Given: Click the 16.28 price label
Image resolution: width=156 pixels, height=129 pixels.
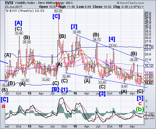Looking at the screenshot, I should tap(134, 60).
